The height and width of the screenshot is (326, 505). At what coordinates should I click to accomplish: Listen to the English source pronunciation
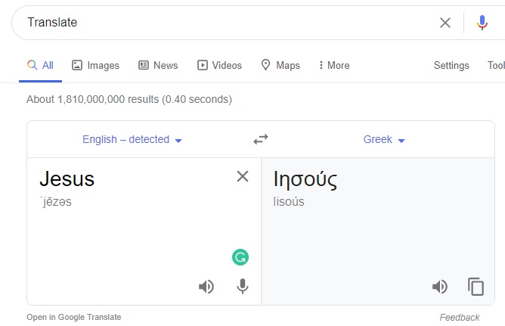pos(206,287)
